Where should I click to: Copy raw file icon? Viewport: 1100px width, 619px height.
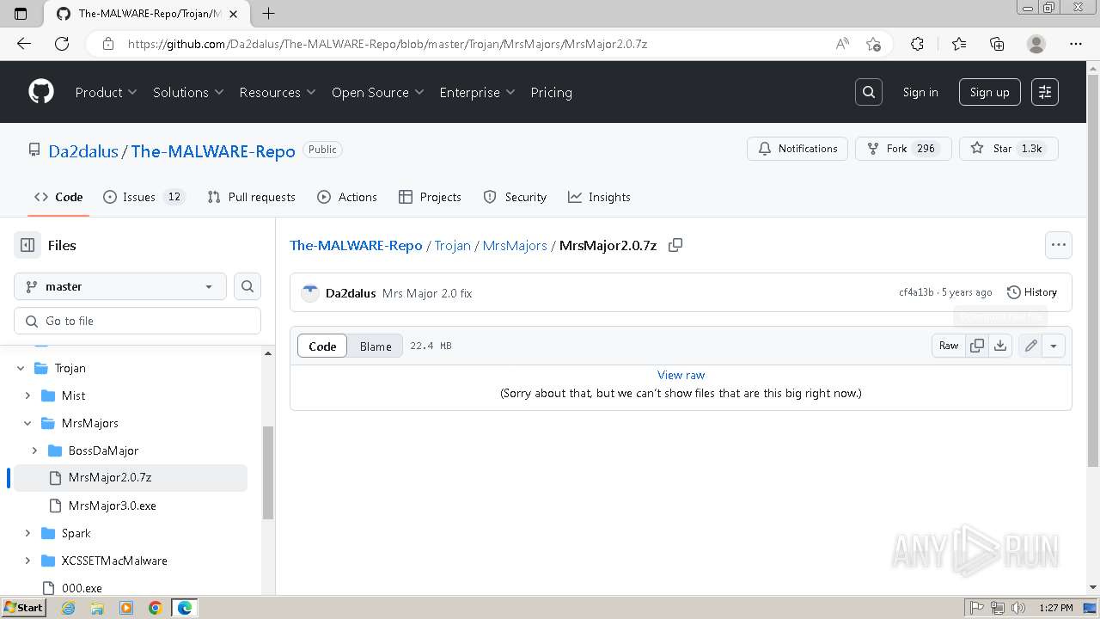[977, 346]
